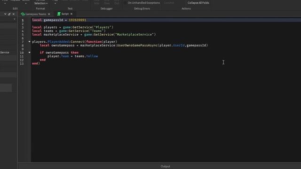Click the "Players" string on line 3
301x169 pixels.
click(x=103, y=27)
